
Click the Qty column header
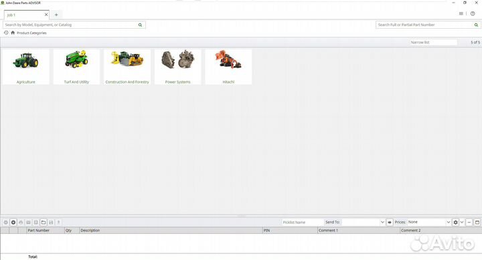(72, 230)
